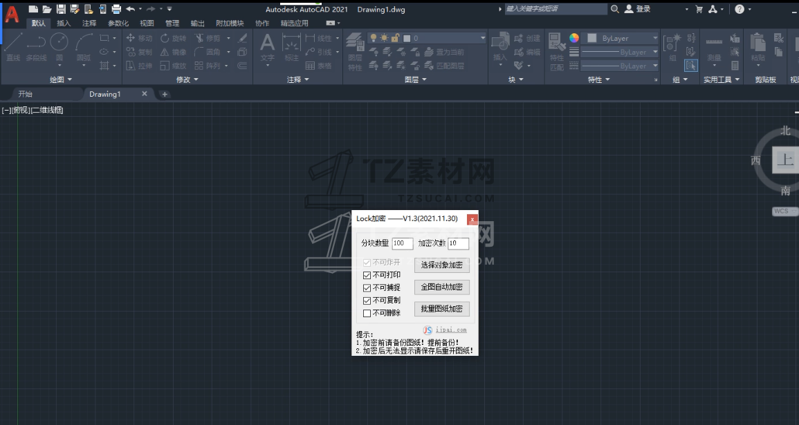Select the Move (移动) tool
The image size is (799, 425).
[138, 38]
